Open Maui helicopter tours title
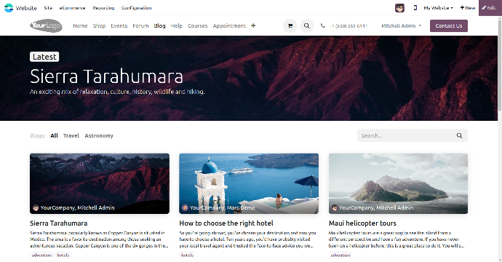 (x=362, y=223)
